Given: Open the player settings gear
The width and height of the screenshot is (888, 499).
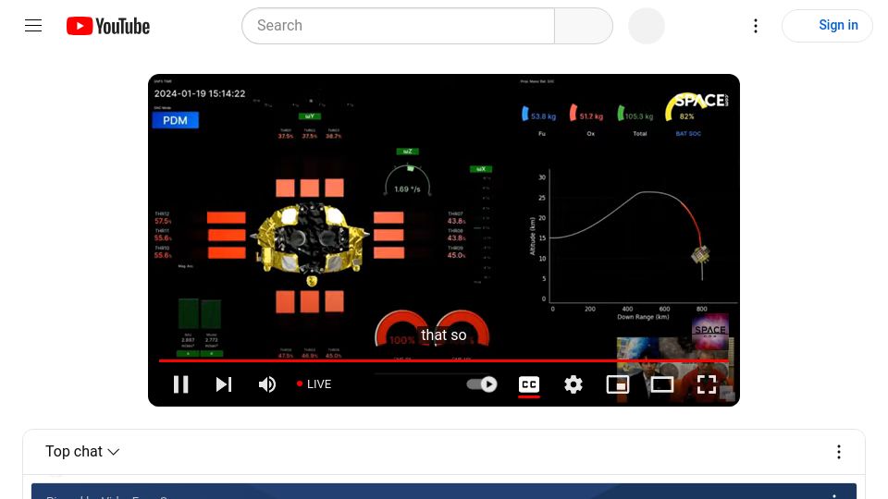Looking at the screenshot, I should (573, 384).
